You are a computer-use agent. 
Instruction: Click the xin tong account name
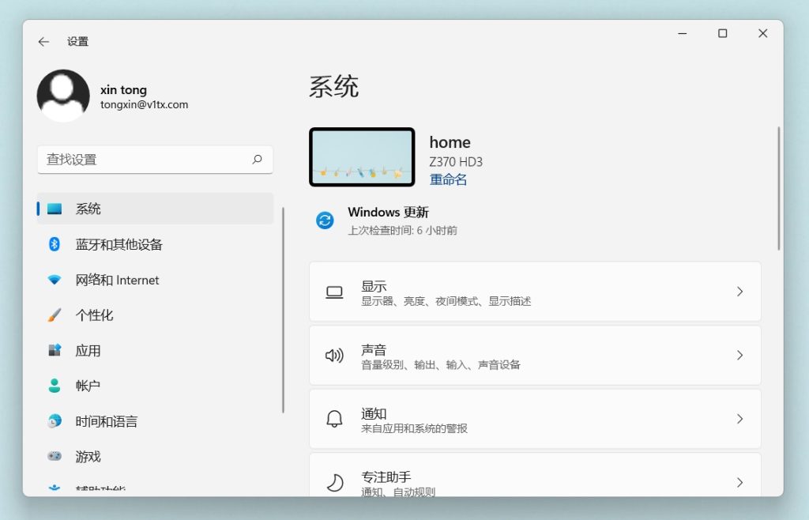coord(123,90)
